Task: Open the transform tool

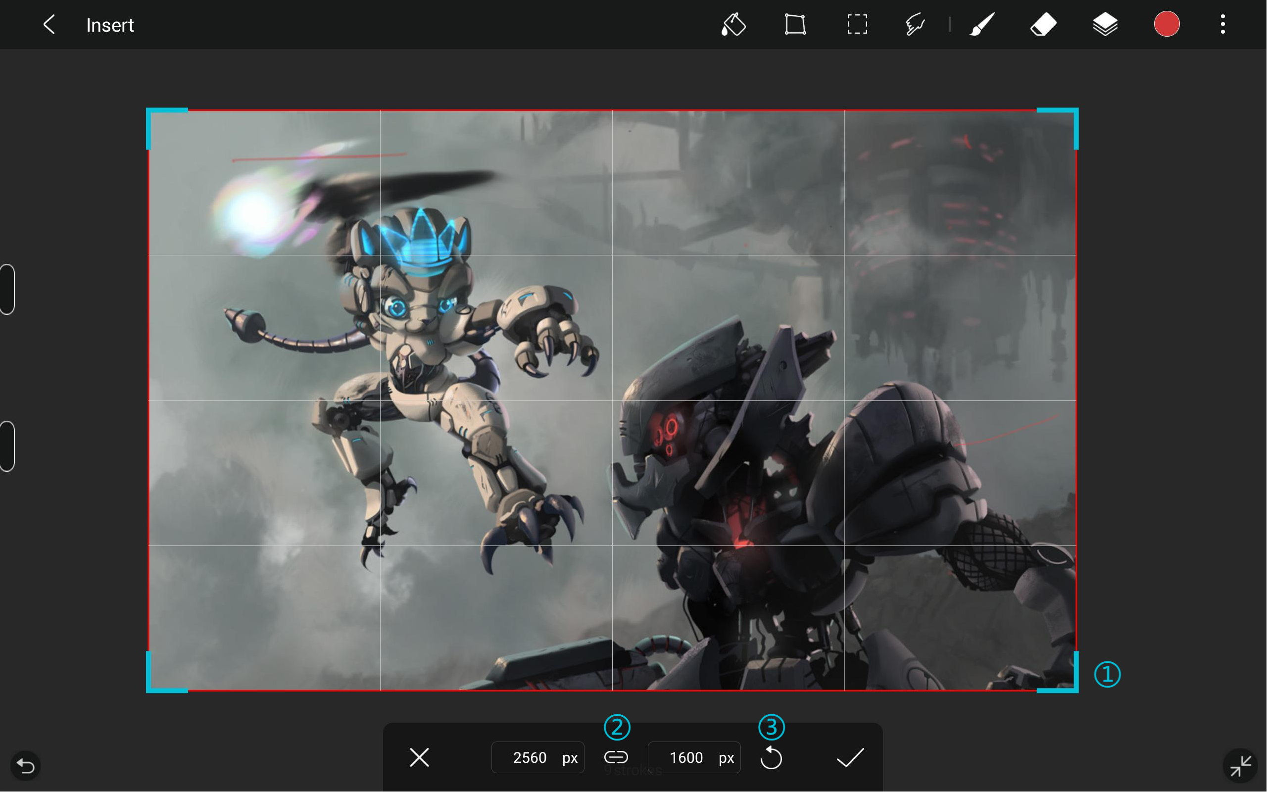Action: (x=795, y=25)
